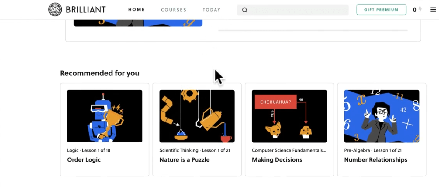The image size is (439, 194).
Task: Select the HOME menu item
Action: 136,9
